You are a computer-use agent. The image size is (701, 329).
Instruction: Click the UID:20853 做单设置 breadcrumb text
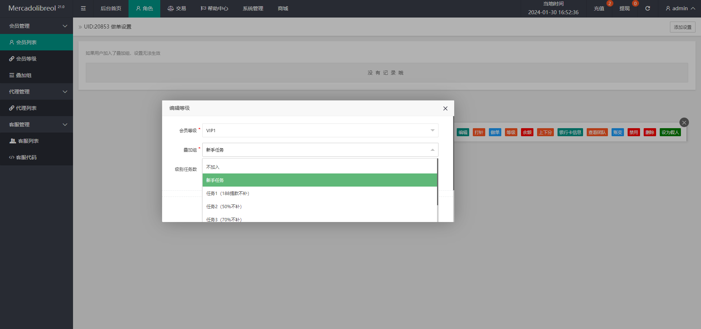(108, 27)
